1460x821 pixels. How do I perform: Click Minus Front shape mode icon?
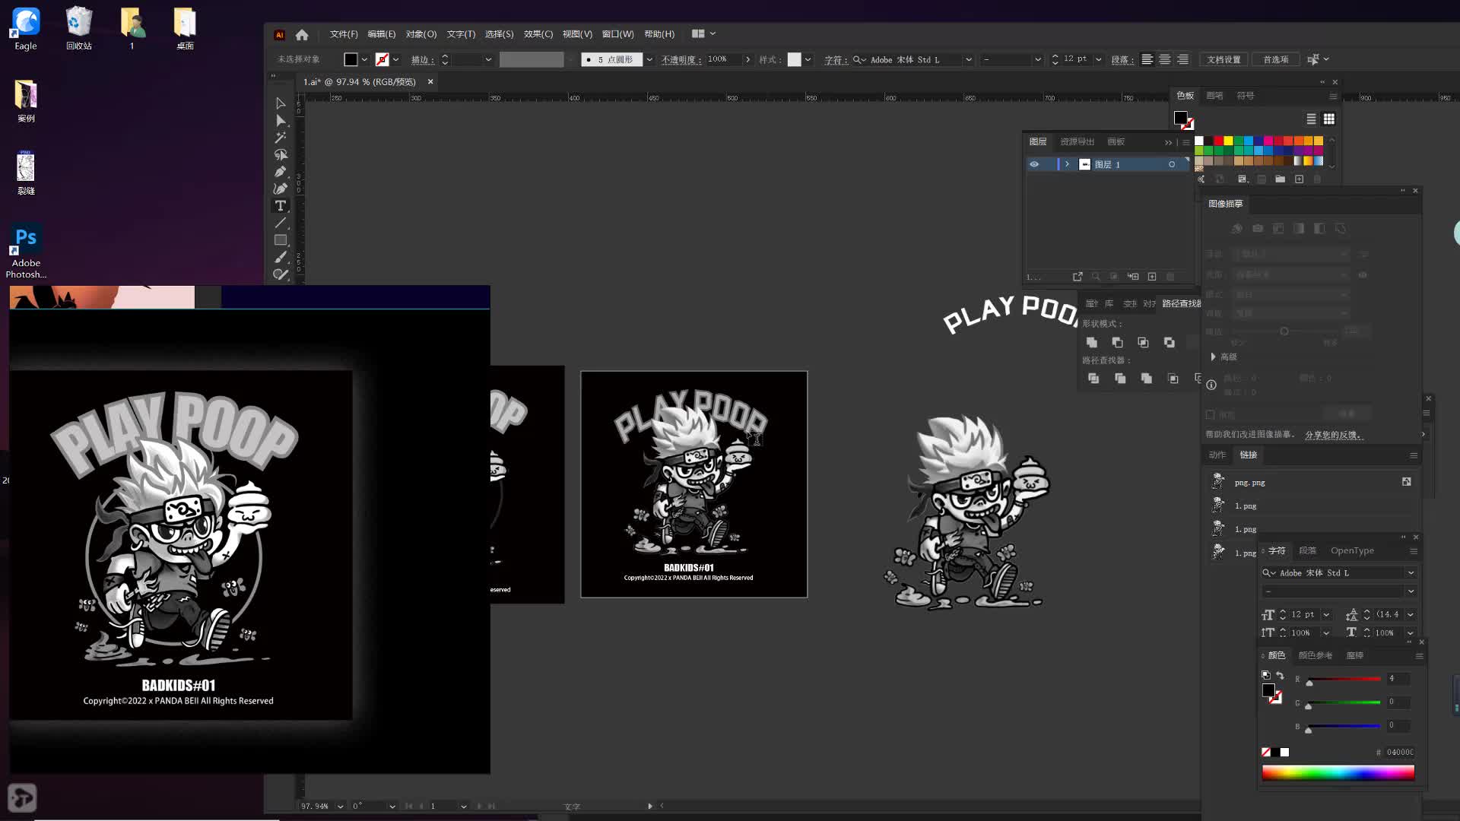pyautogui.click(x=1117, y=343)
